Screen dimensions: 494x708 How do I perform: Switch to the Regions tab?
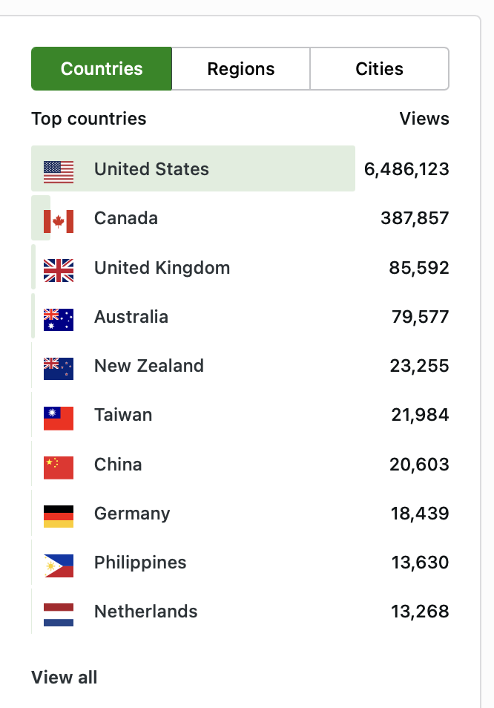point(241,69)
